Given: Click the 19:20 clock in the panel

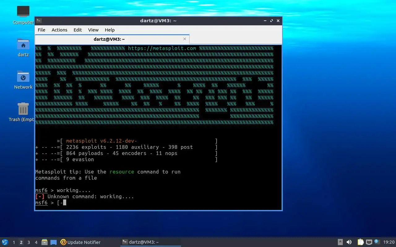Looking at the screenshot, I should [389, 242].
